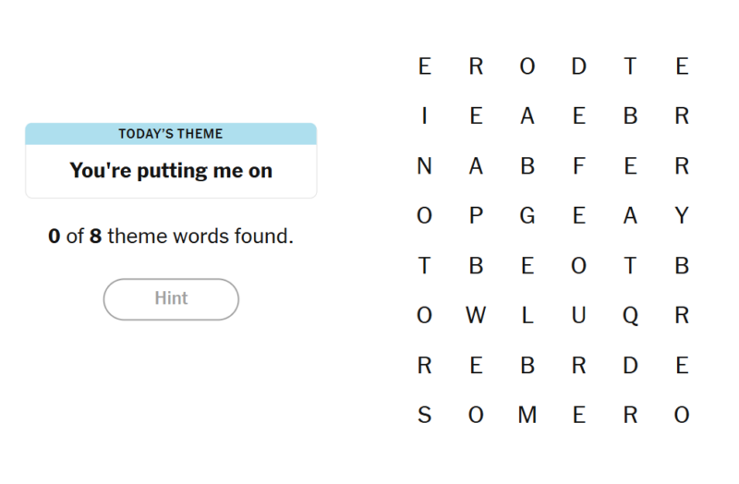Viewport: 739px width, 484px height.
Task: Select the E in the top-left corner
Action: [x=424, y=67]
